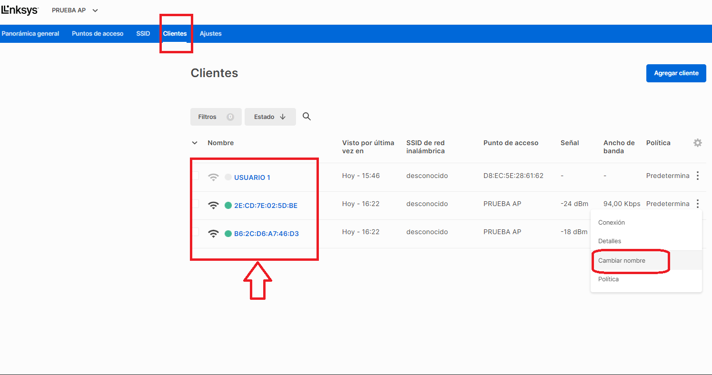
Task: Click the Agregar cliente button
Action: (x=676, y=73)
